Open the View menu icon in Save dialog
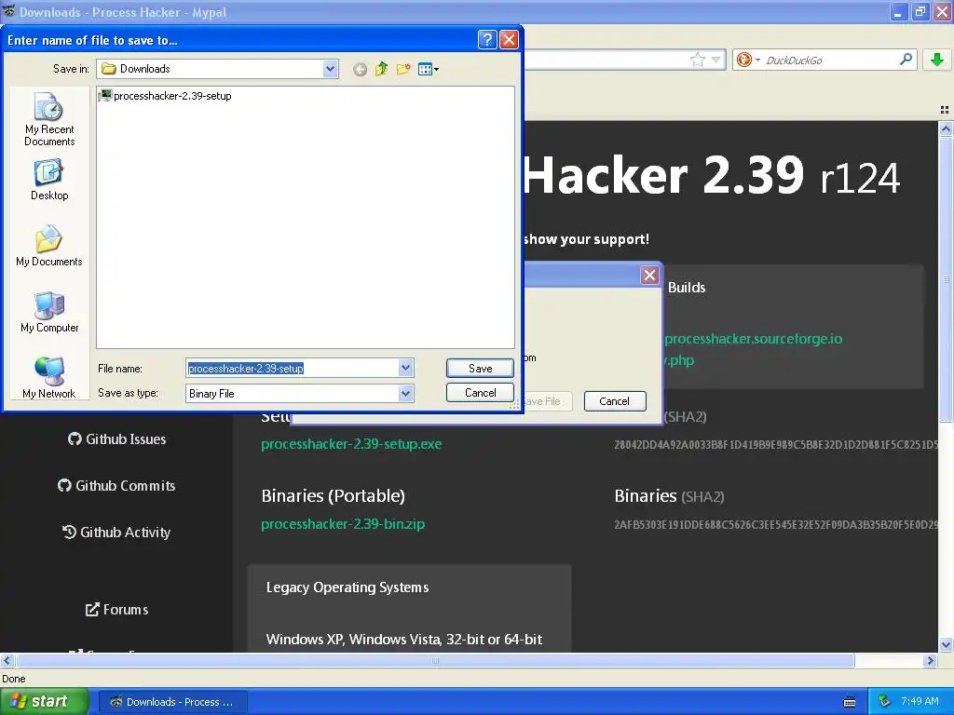Viewport: 954px width, 715px height. point(429,69)
